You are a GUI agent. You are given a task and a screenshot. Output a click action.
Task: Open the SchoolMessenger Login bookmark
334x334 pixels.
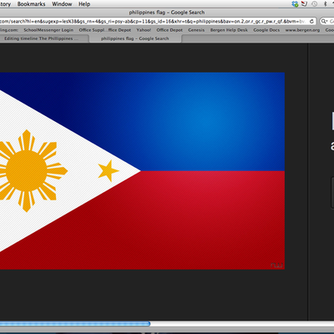(48, 30)
